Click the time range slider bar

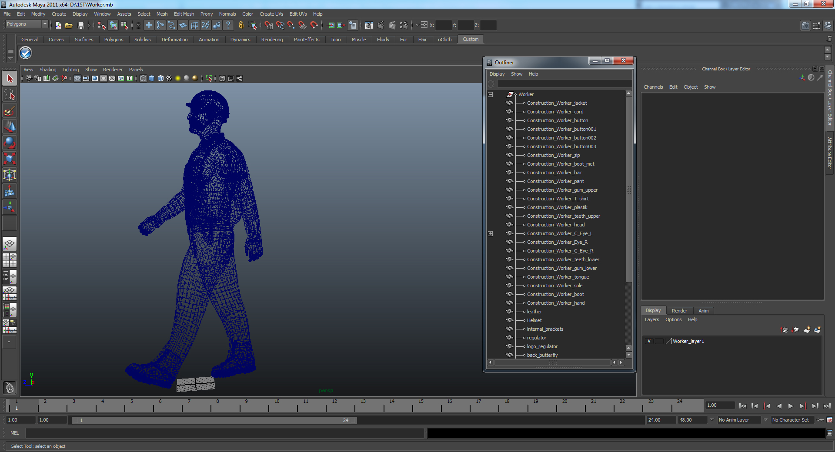214,420
